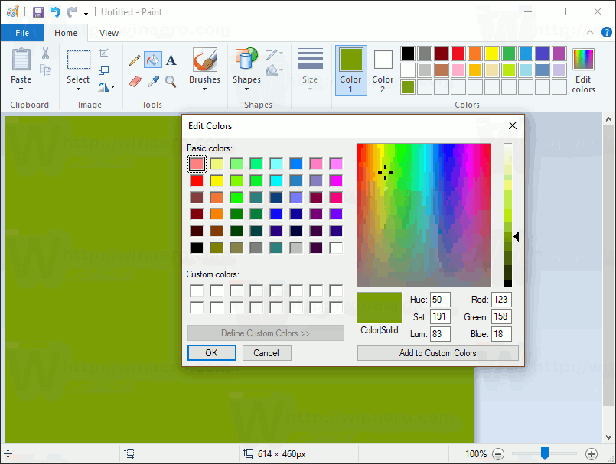Select the Text tool
This screenshot has width=616, height=464.
coord(170,59)
